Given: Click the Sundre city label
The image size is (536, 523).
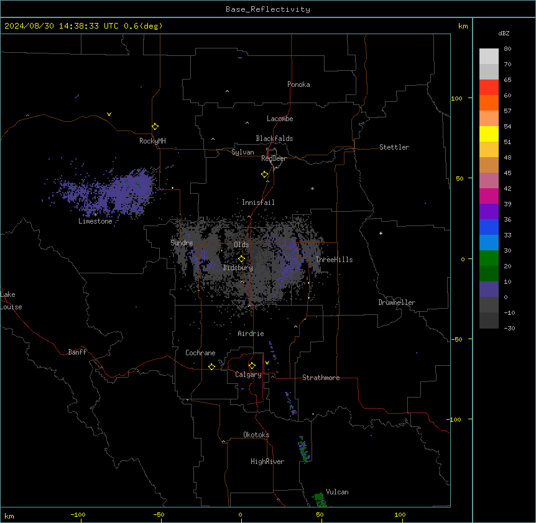Looking at the screenshot, I should pyautogui.click(x=182, y=243).
